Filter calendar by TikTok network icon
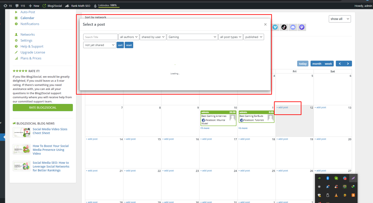The width and height of the screenshot is (373, 203). [284, 27]
